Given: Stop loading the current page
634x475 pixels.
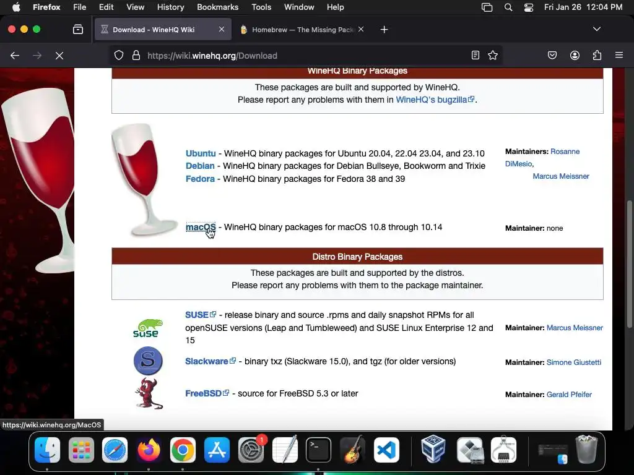Looking at the screenshot, I should point(59,56).
